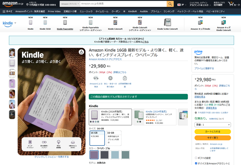Image resolution: width=241 pixels, height=165 pixels.
Task: Click the main Kindle product image
Action: click(x=51, y=102)
